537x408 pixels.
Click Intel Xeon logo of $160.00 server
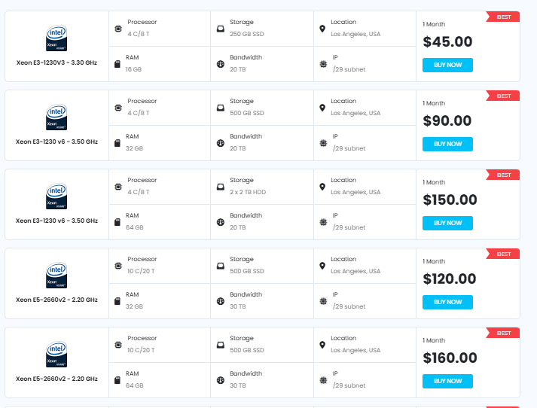pos(56,354)
